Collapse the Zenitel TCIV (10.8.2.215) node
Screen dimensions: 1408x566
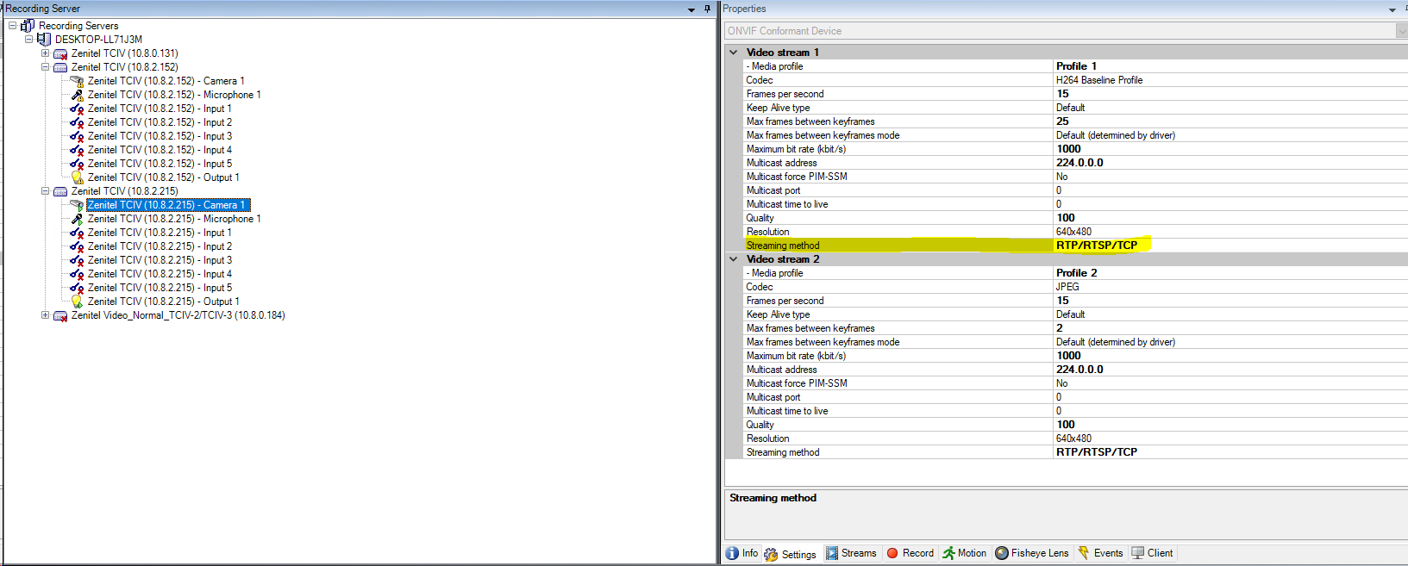coord(45,191)
